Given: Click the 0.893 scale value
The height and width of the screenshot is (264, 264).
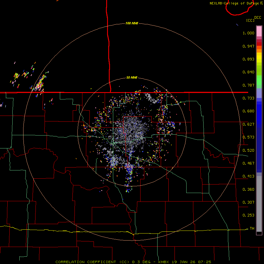Looking at the screenshot, I should point(248,59).
